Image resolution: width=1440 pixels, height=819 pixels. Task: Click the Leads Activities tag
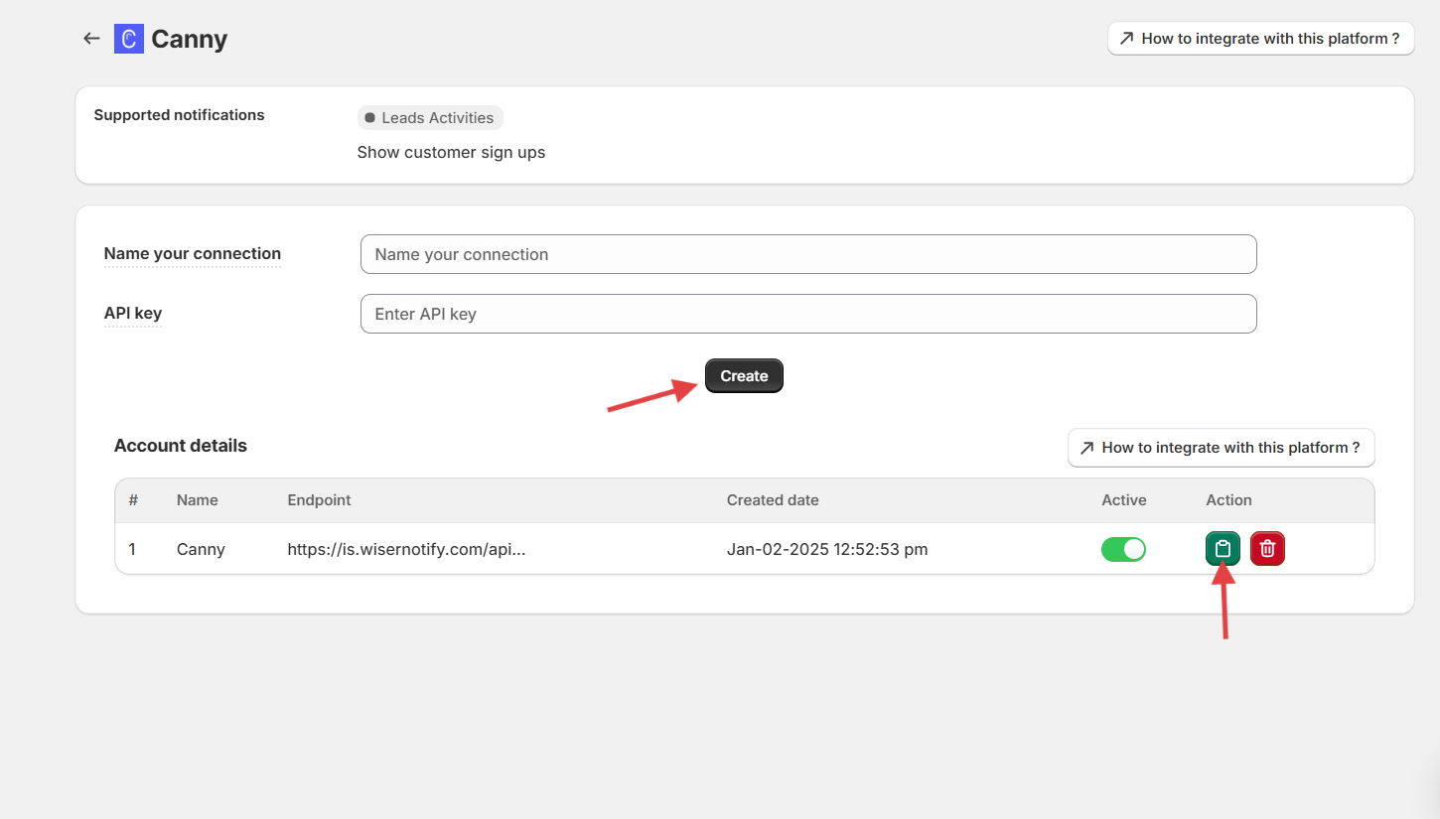tap(430, 118)
